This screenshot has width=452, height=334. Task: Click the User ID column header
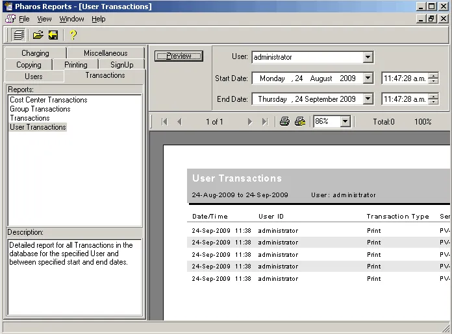tap(271, 217)
